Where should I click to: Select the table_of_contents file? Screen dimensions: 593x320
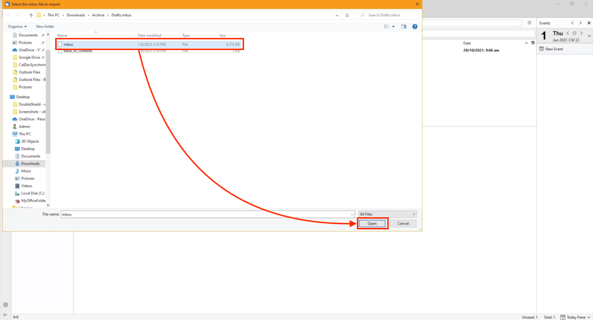tap(78, 51)
